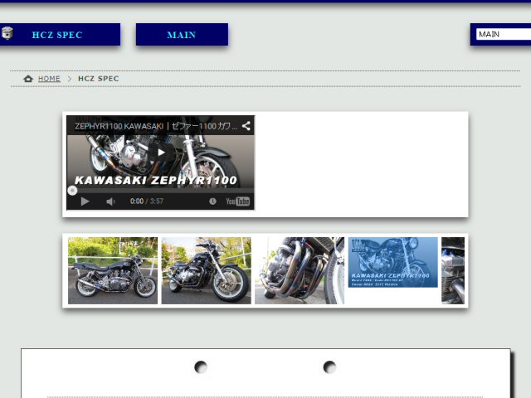Click the share icon on video

click(246, 126)
